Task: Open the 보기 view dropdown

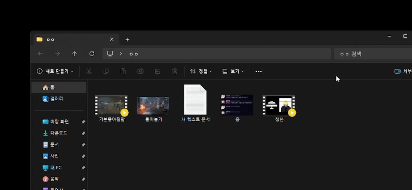Action: click(233, 71)
